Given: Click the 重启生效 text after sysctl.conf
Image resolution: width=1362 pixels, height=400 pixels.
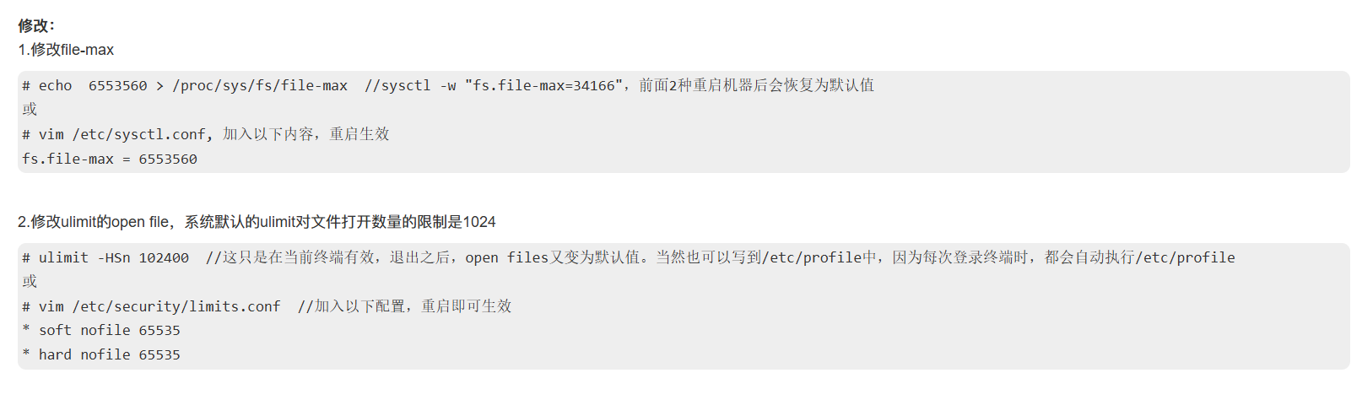Looking at the screenshot, I should point(359,134).
